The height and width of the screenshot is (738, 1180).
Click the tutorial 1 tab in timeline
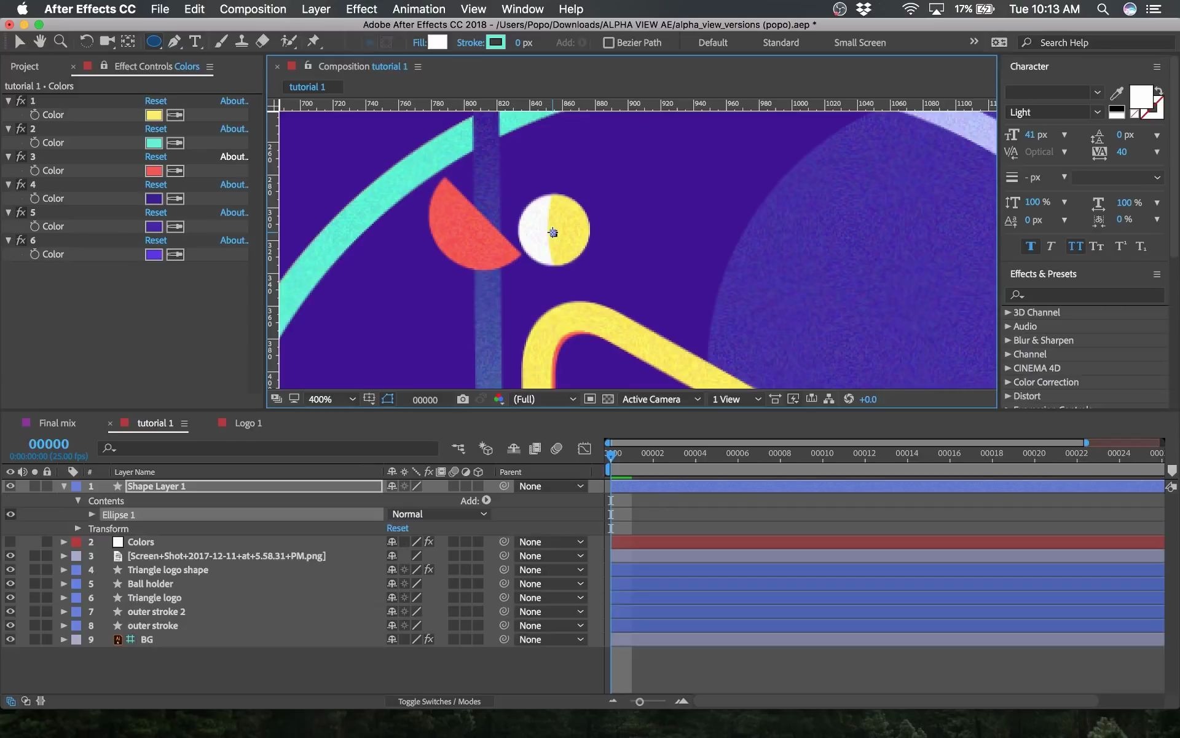(155, 423)
